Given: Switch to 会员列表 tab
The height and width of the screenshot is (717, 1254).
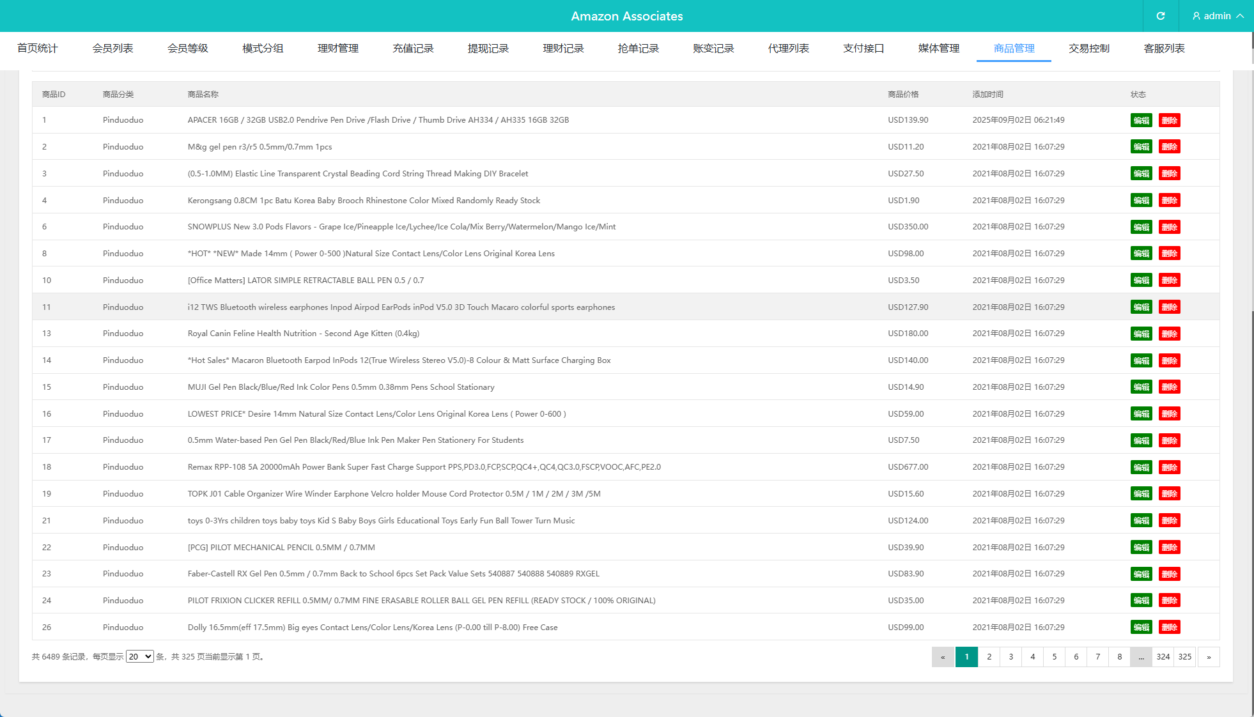Looking at the screenshot, I should [112, 49].
